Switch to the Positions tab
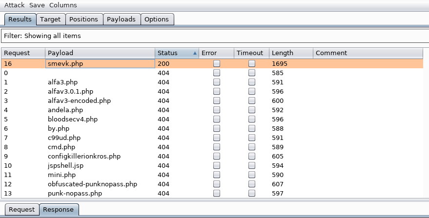Screen dimensions: 429x218 click(83, 20)
